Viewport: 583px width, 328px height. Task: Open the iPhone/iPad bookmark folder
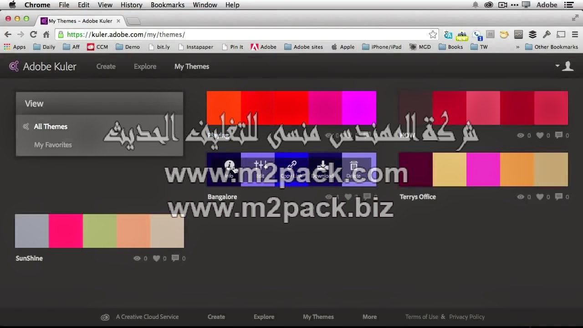382,47
